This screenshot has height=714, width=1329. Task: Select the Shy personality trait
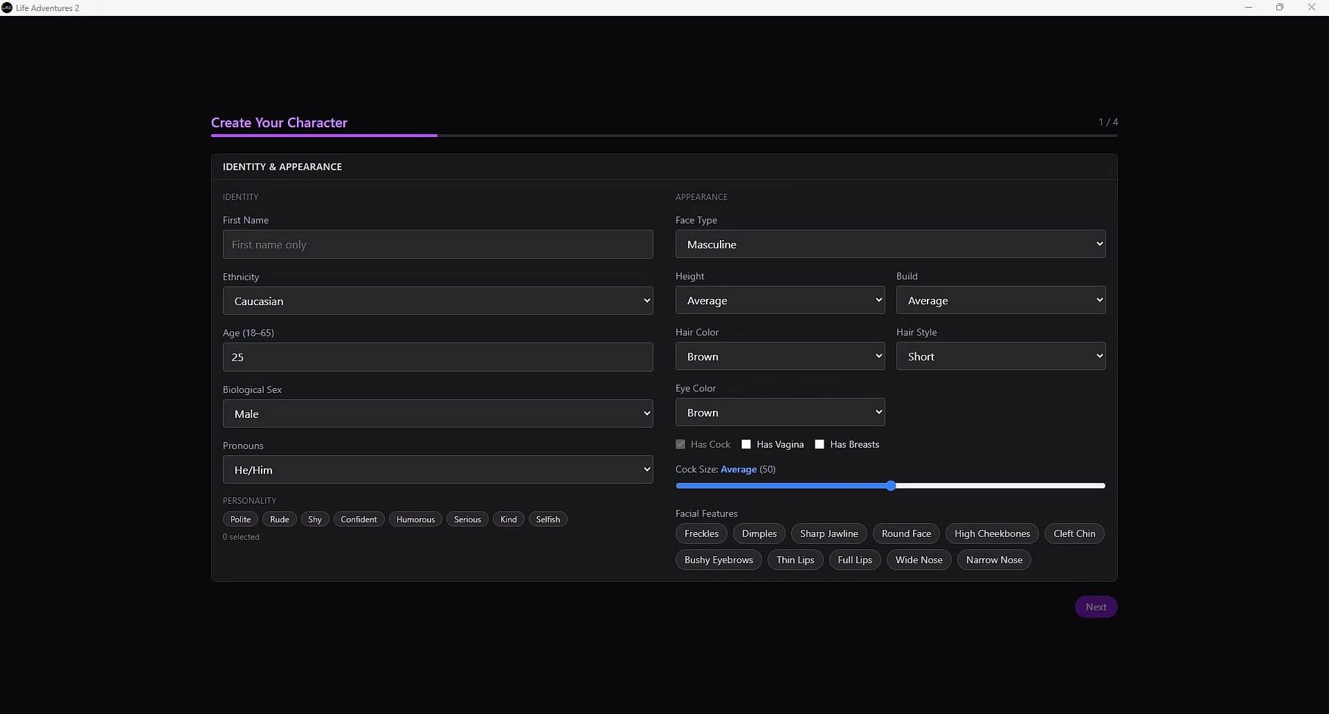pos(315,520)
